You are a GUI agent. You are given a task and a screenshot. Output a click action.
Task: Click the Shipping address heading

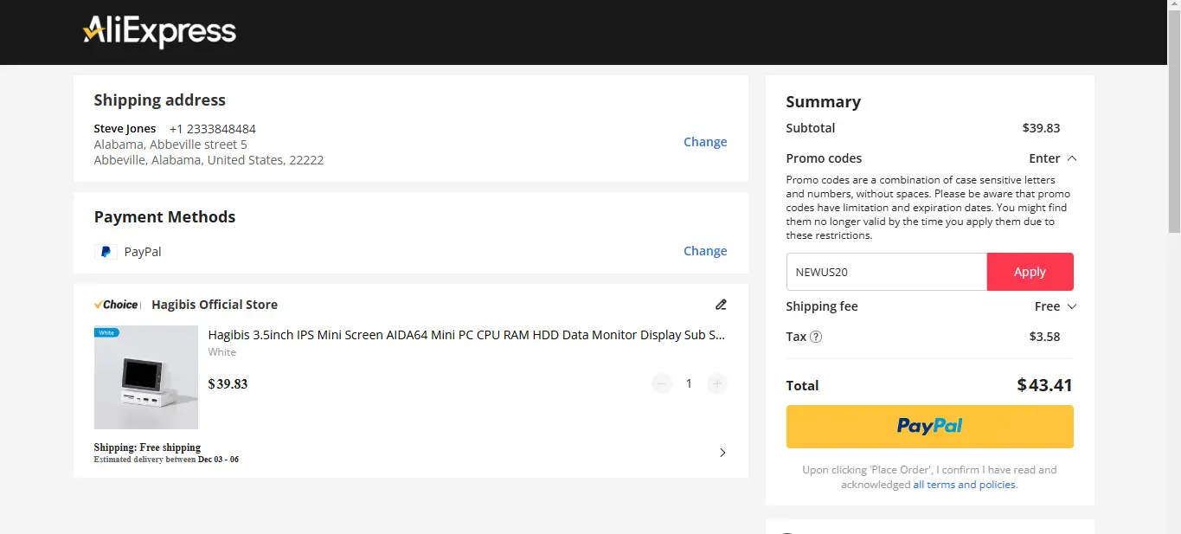click(x=160, y=100)
